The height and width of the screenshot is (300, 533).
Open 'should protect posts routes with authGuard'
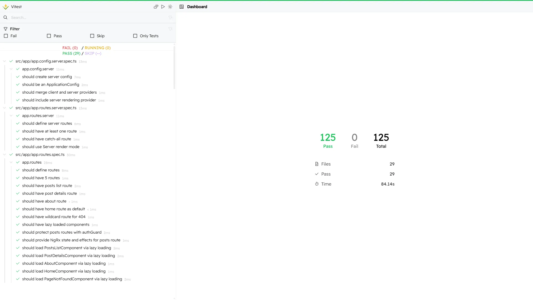point(62,232)
